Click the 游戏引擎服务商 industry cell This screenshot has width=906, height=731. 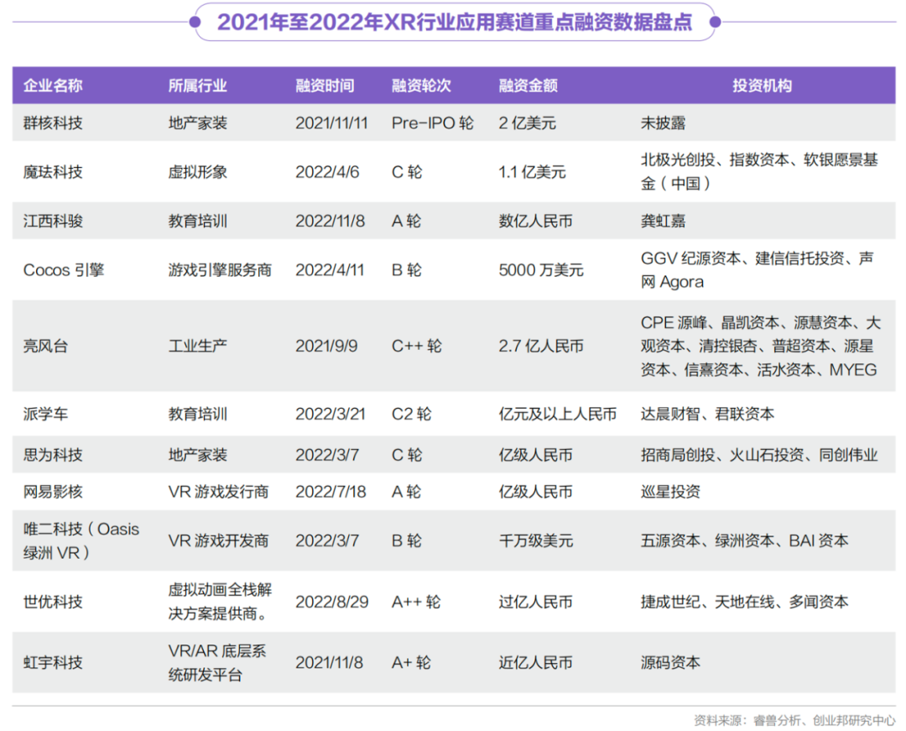220,270
